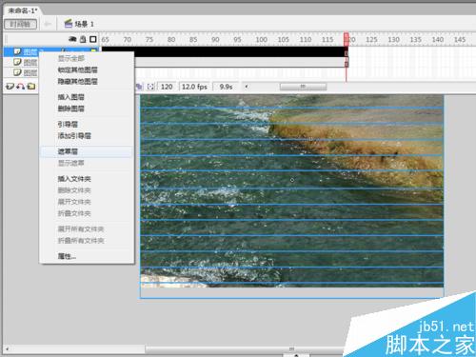Viewport: 476px width, 357px height.
Task: Click the timeline scroll-left arrow after 9.9s
Action: coord(247,87)
